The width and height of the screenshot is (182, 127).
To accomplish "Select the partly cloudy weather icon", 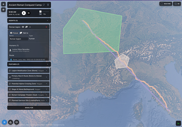I will pos(11,122).
